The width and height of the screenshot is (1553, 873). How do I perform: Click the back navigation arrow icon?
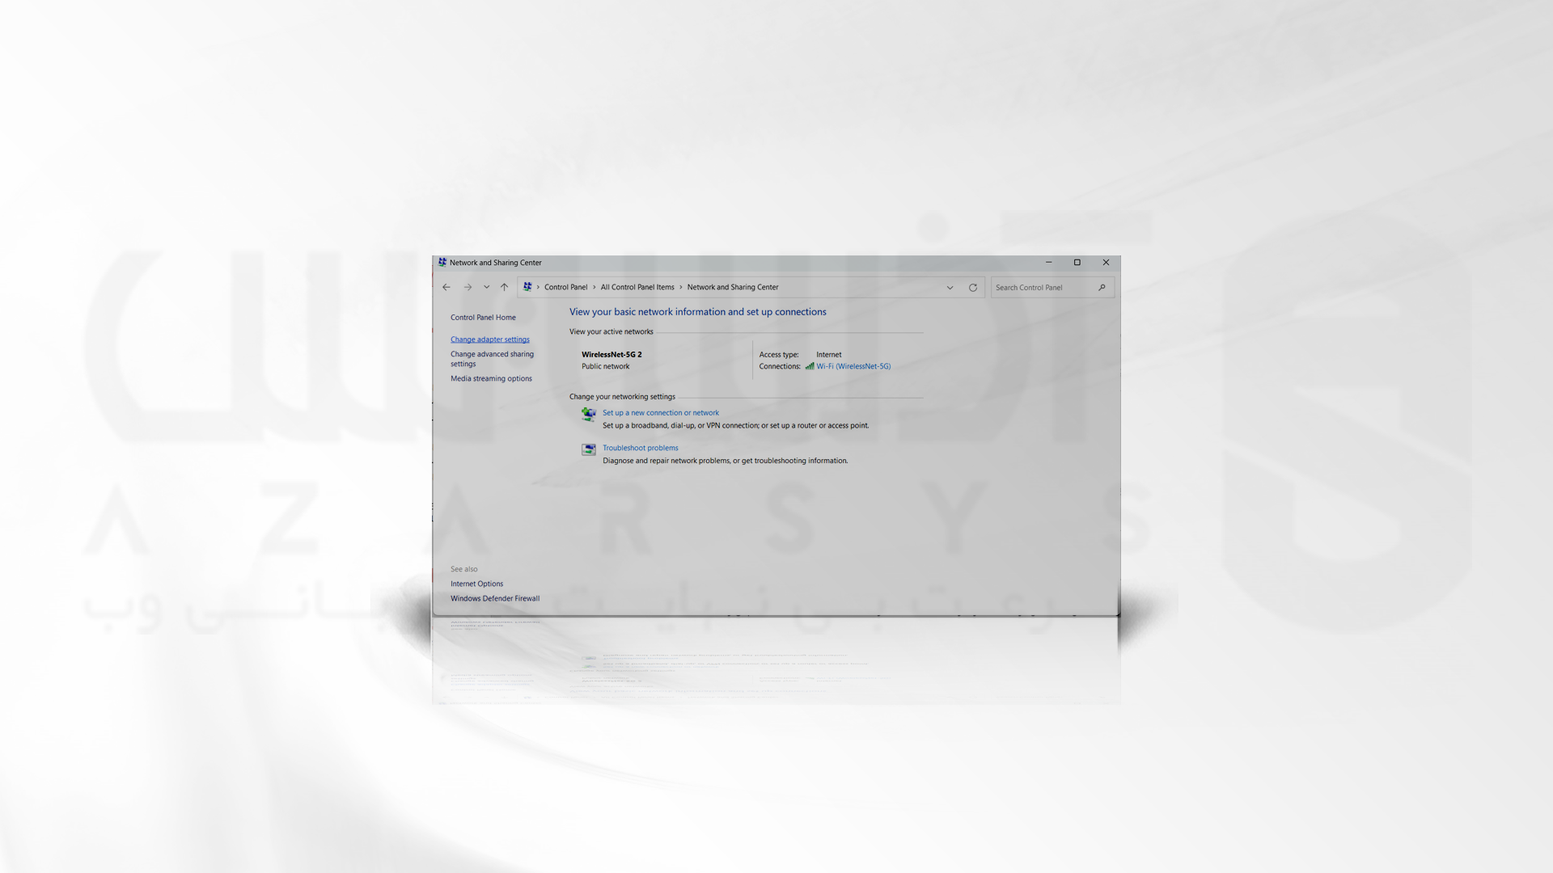pyautogui.click(x=446, y=285)
